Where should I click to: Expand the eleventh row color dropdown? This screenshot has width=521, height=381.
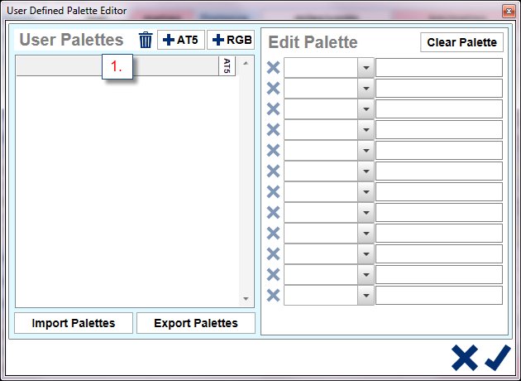coord(366,275)
